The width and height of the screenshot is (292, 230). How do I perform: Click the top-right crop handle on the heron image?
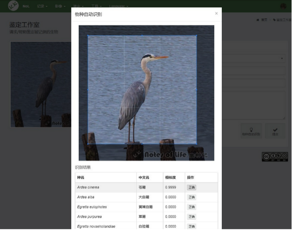196,35
